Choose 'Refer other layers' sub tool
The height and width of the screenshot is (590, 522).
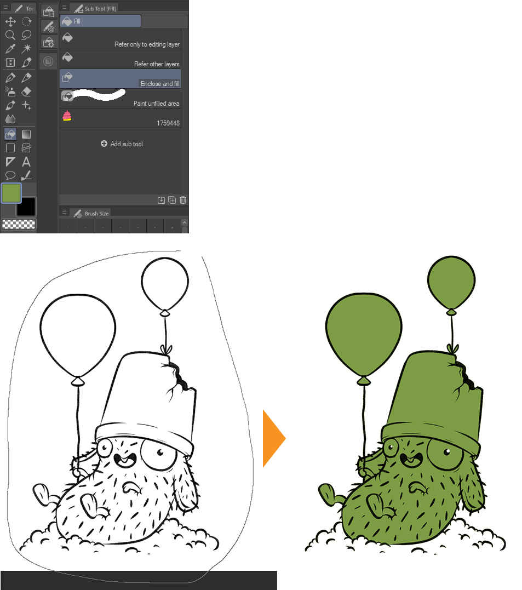click(120, 59)
